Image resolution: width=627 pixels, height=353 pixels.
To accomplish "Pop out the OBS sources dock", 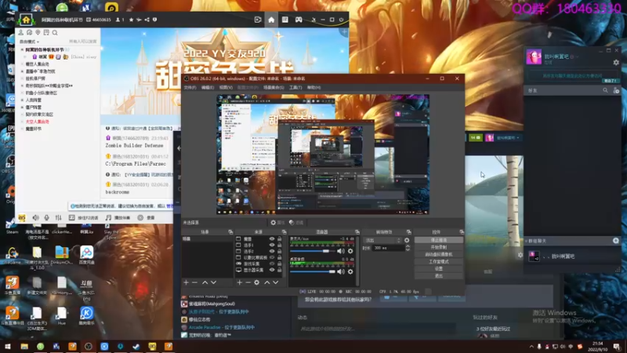I will click(x=284, y=232).
